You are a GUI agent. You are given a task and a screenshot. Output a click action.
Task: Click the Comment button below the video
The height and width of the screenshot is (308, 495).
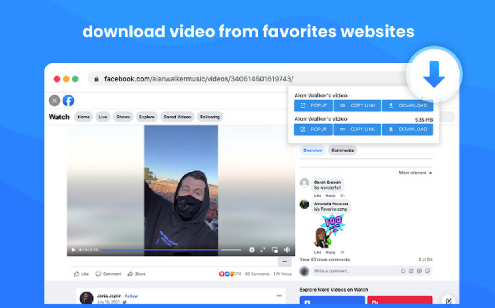click(108, 274)
